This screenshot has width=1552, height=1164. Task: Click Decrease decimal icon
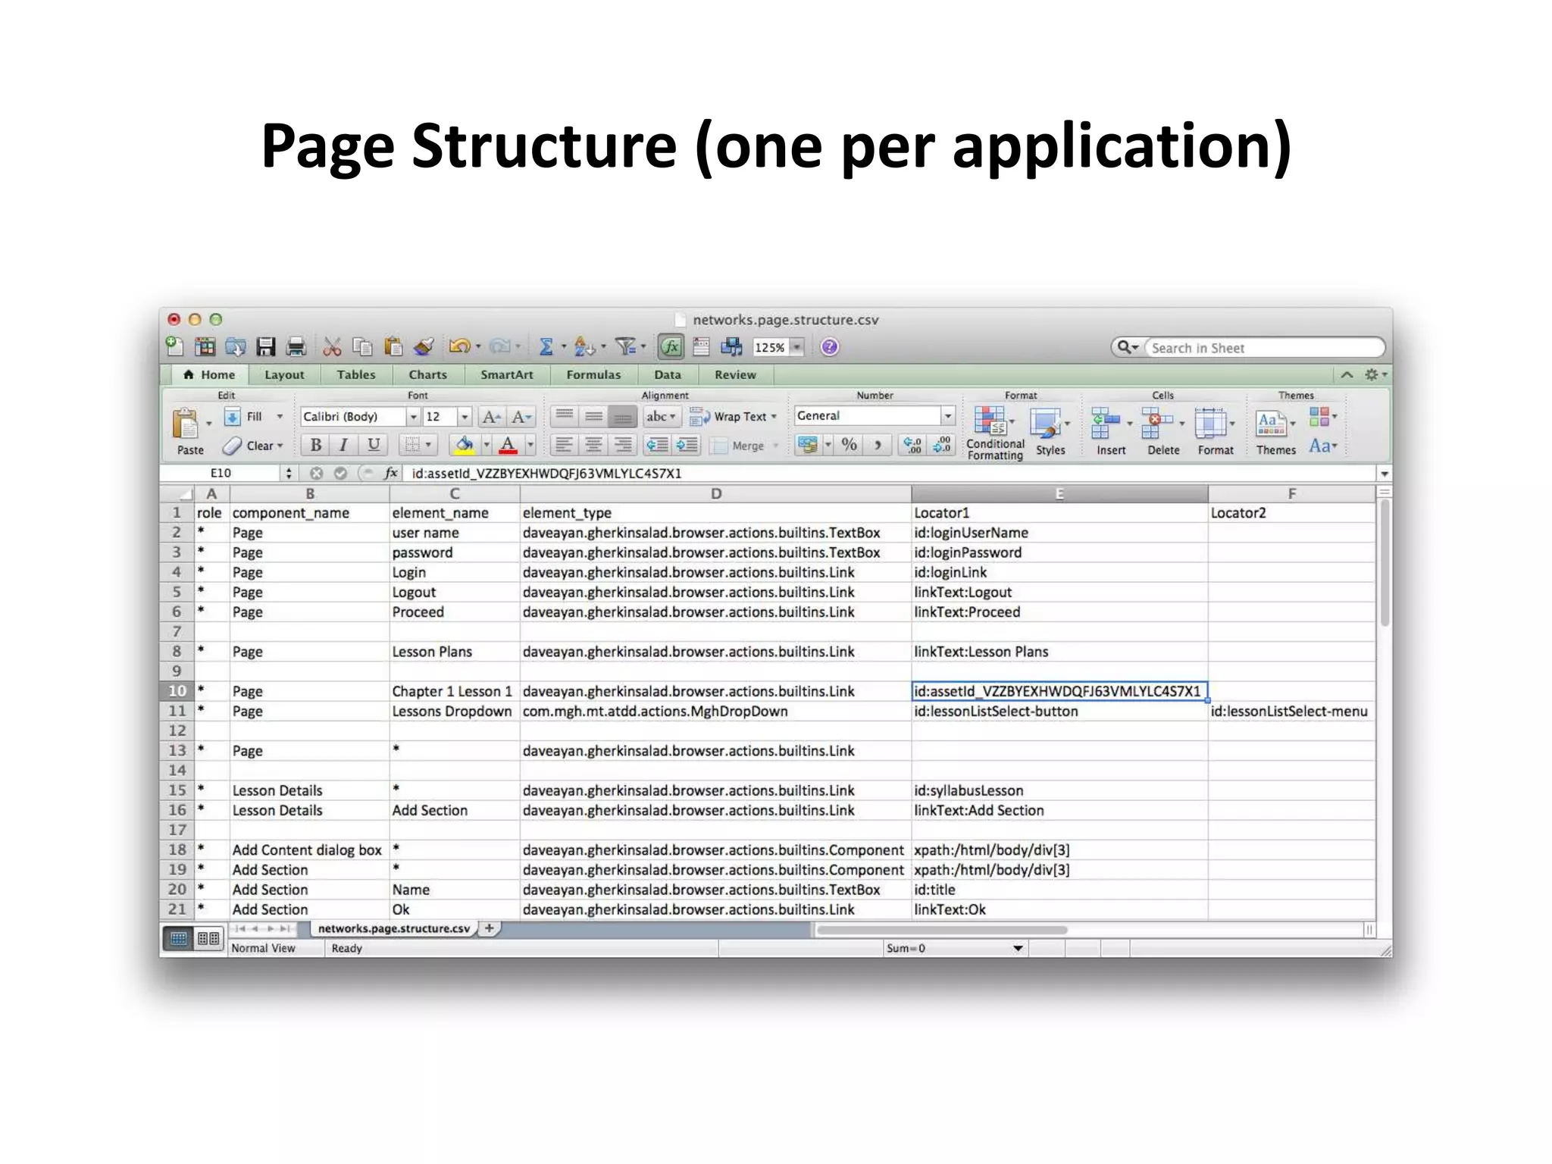942,445
